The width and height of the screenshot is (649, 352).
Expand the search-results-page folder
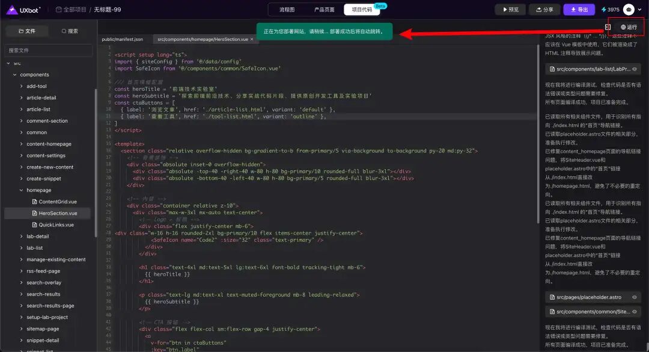pos(22,306)
